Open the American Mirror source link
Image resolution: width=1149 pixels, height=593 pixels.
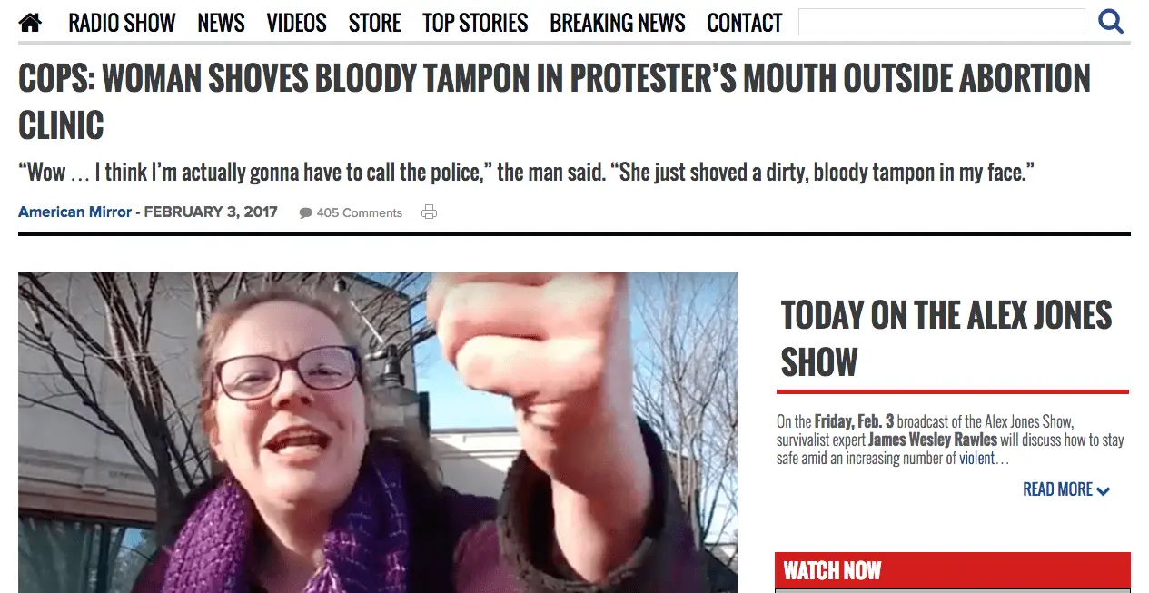(74, 212)
